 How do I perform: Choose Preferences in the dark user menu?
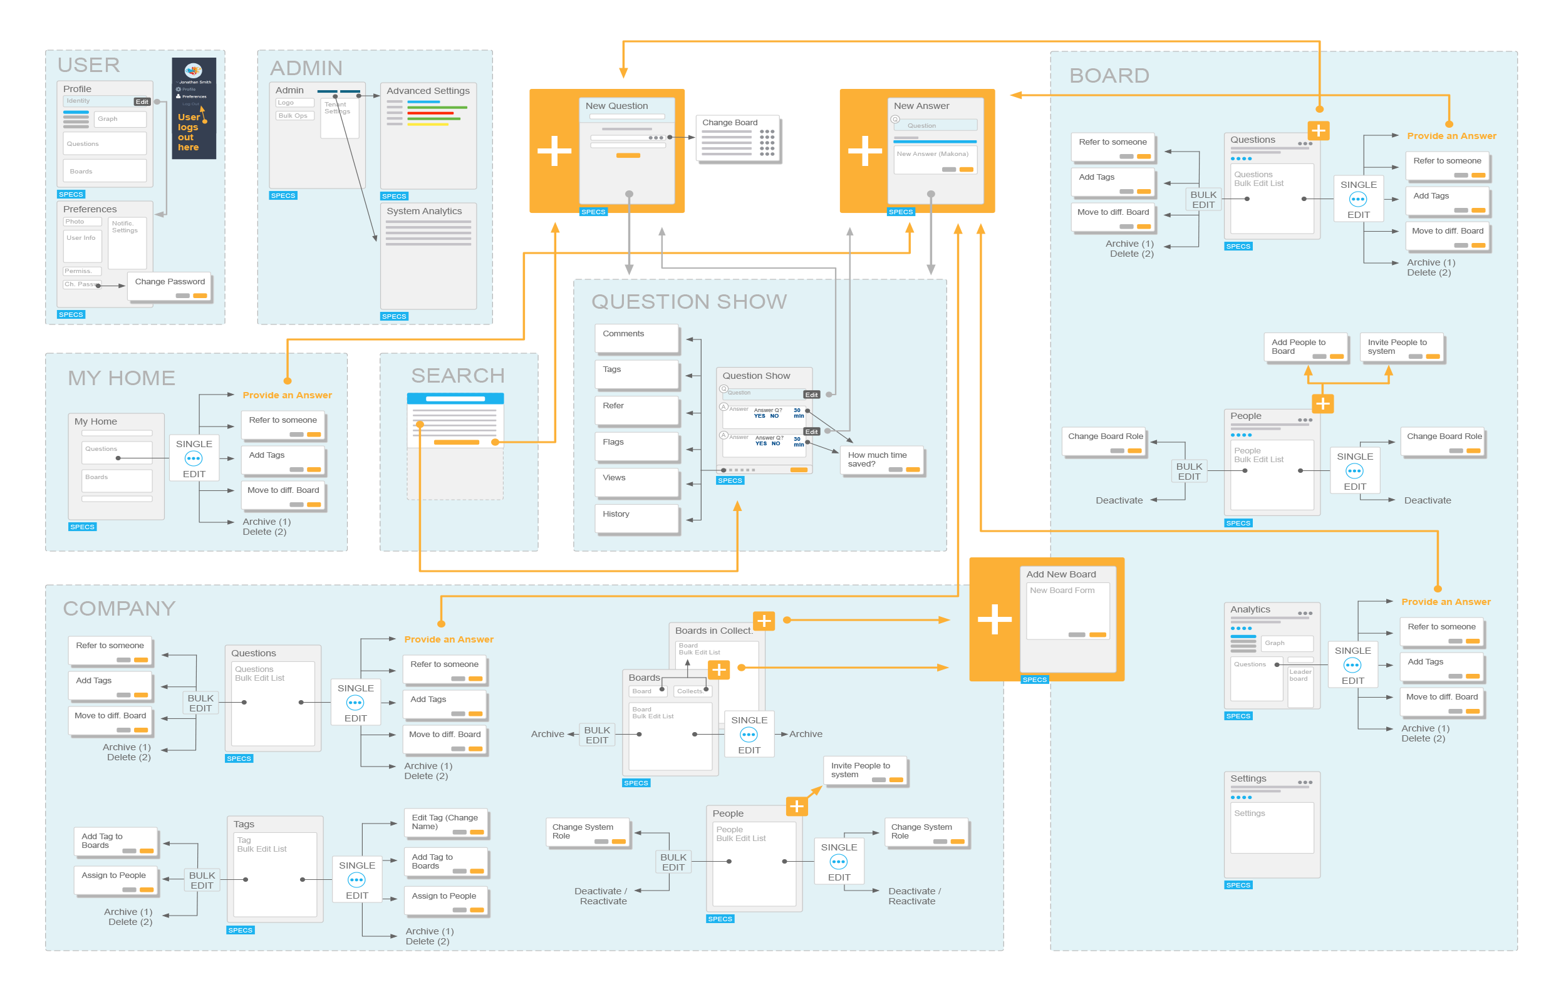194,96
